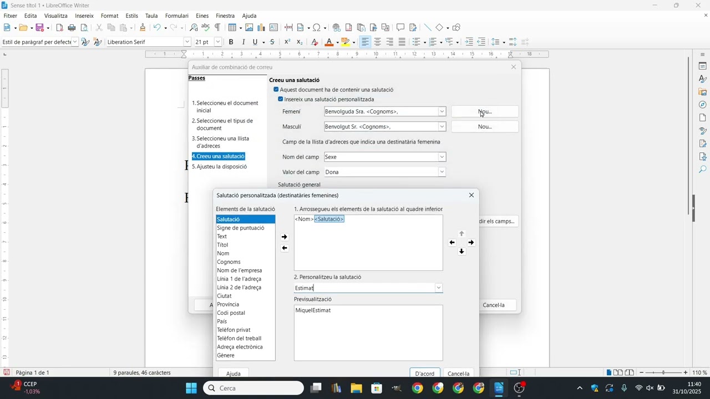Screen dimensions: 710x399
Task: Open the sidebar Properties icon
Action: [702, 66]
